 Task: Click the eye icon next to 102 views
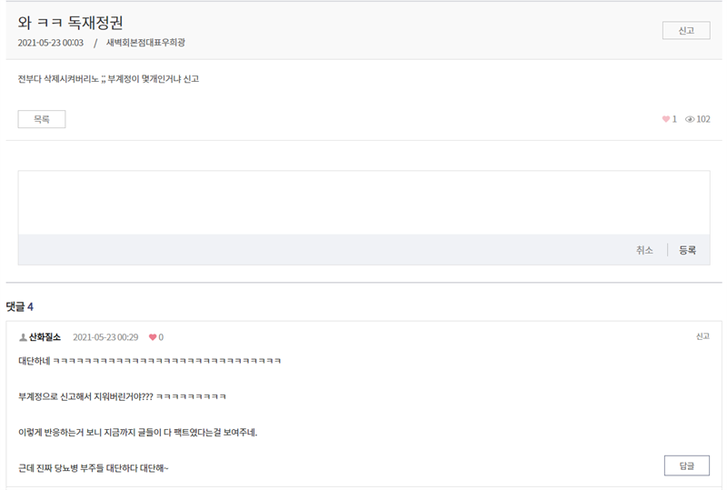[x=690, y=119]
